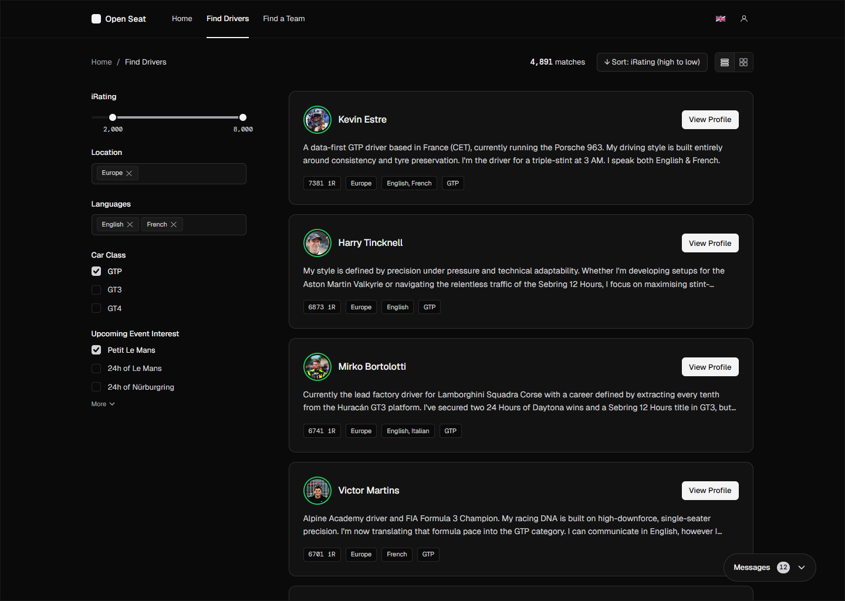The image size is (845, 601).
Task: Switch to grid view layout
Action: click(743, 62)
